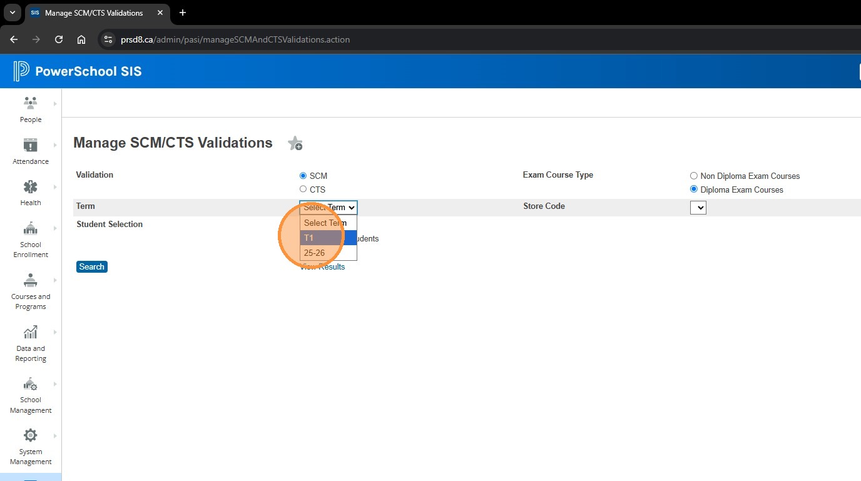Open the Data and Reporting icon
This screenshot has height=481, width=861.
click(x=30, y=332)
